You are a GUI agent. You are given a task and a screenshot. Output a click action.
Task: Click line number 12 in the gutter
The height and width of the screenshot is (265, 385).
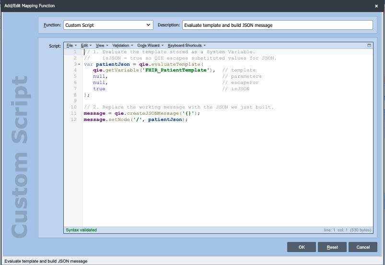[74, 120]
